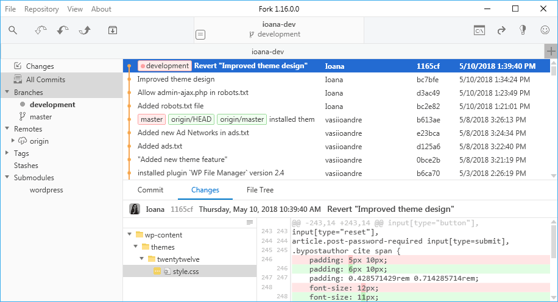The width and height of the screenshot is (558, 302).
Task: Collapse the themes folder
Action: pyautogui.click(x=136, y=246)
